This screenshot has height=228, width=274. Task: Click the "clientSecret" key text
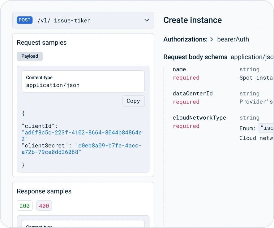click(x=45, y=146)
